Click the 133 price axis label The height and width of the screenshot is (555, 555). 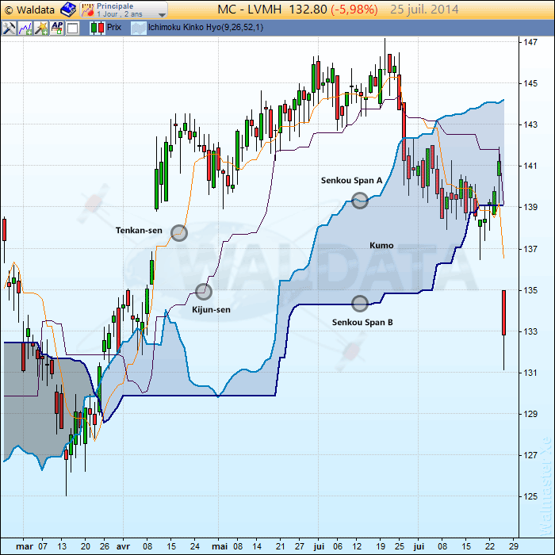click(x=530, y=331)
